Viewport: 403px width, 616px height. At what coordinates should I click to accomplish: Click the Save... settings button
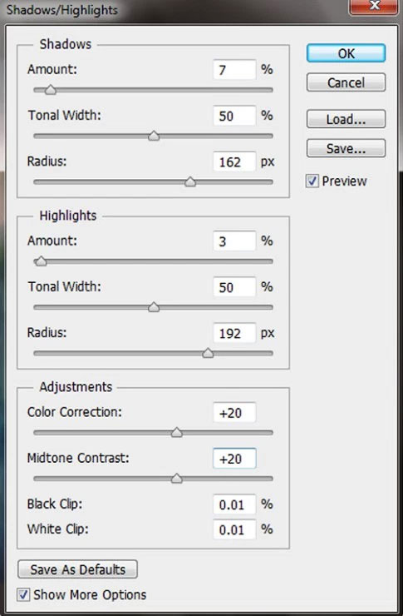pos(346,148)
